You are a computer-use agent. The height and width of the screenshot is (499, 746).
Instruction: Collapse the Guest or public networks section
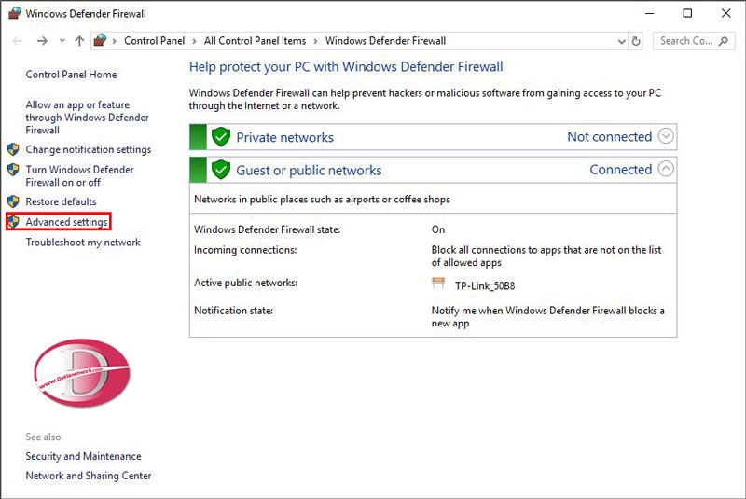coord(666,169)
